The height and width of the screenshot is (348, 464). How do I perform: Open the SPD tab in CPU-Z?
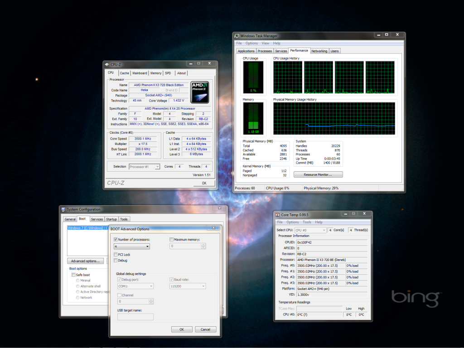click(168, 73)
